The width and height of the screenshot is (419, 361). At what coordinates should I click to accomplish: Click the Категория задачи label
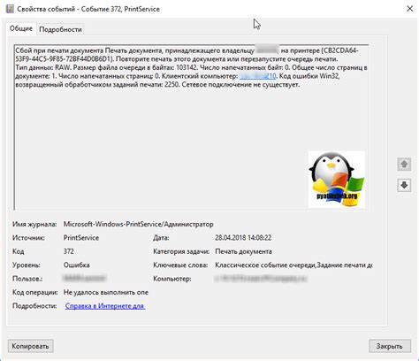(181, 251)
